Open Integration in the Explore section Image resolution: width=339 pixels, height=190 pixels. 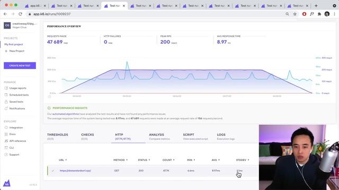coord(16,128)
